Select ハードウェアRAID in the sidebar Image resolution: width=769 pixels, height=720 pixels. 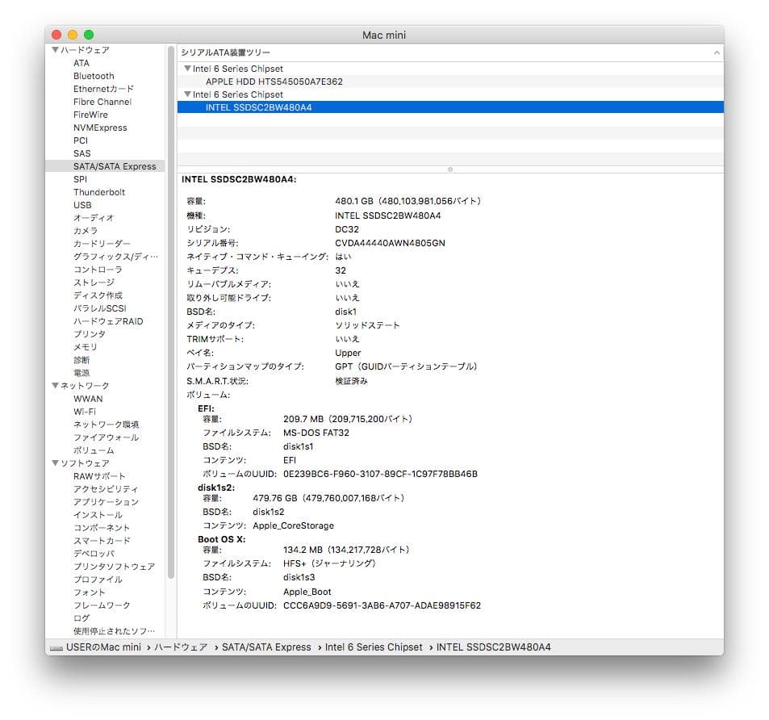(x=108, y=321)
